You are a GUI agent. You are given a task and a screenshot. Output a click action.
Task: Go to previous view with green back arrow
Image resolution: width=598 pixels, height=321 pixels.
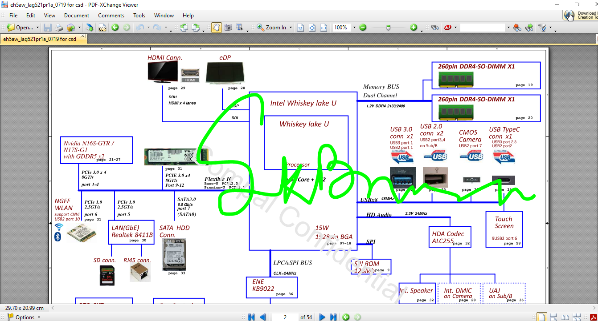115,28
